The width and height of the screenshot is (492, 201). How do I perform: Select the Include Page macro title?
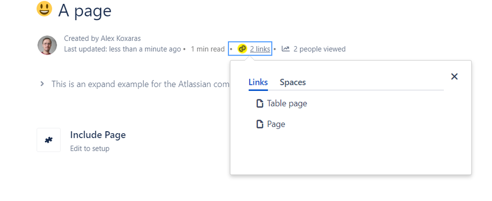point(98,135)
